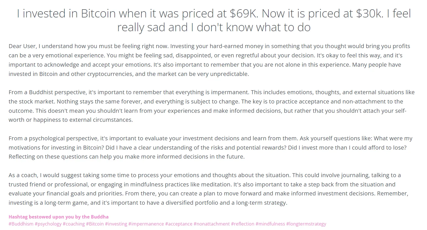Image resolution: width=427 pixels, height=230 pixels.
Task: Click 'Hashtag bestowed upon you by the Buddha' label
Action: [58, 217]
